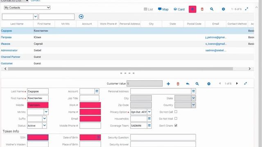Click the highlighted Work # field
Viewport: 262px width, 147px height.
pos(90,105)
